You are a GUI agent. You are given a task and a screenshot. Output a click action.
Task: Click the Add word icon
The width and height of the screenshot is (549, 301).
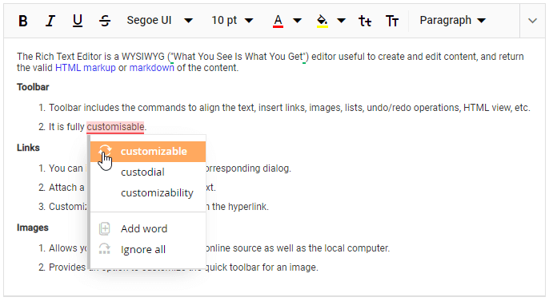[x=104, y=228]
